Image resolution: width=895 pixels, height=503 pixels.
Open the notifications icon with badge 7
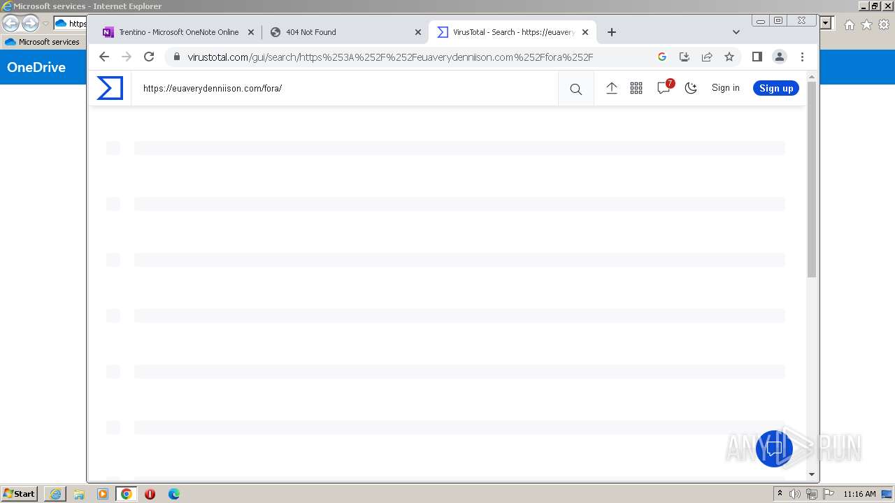(664, 87)
